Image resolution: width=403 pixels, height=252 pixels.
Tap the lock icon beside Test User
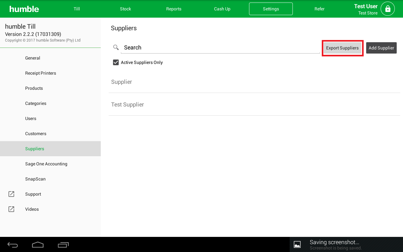[388, 9]
